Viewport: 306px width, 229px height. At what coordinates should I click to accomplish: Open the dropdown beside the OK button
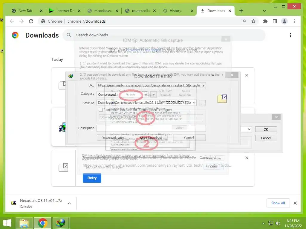click(x=249, y=129)
